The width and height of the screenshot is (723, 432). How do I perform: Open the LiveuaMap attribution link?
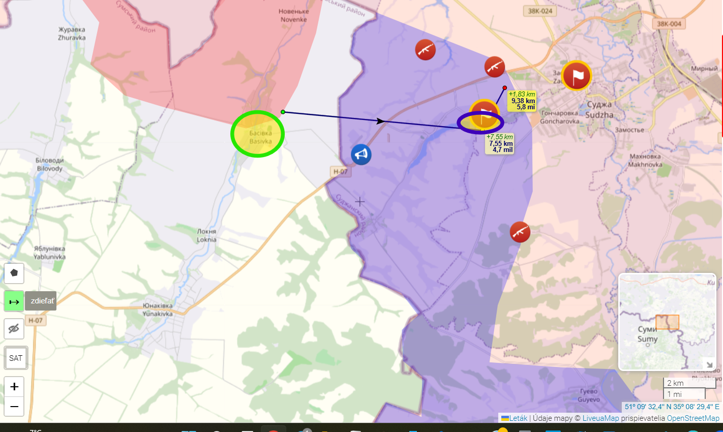pos(600,418)
